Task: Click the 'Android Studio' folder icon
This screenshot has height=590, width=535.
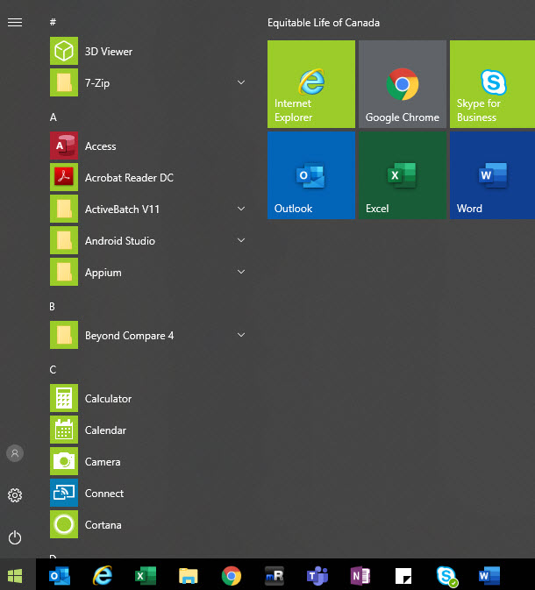Action: [64, 240]
